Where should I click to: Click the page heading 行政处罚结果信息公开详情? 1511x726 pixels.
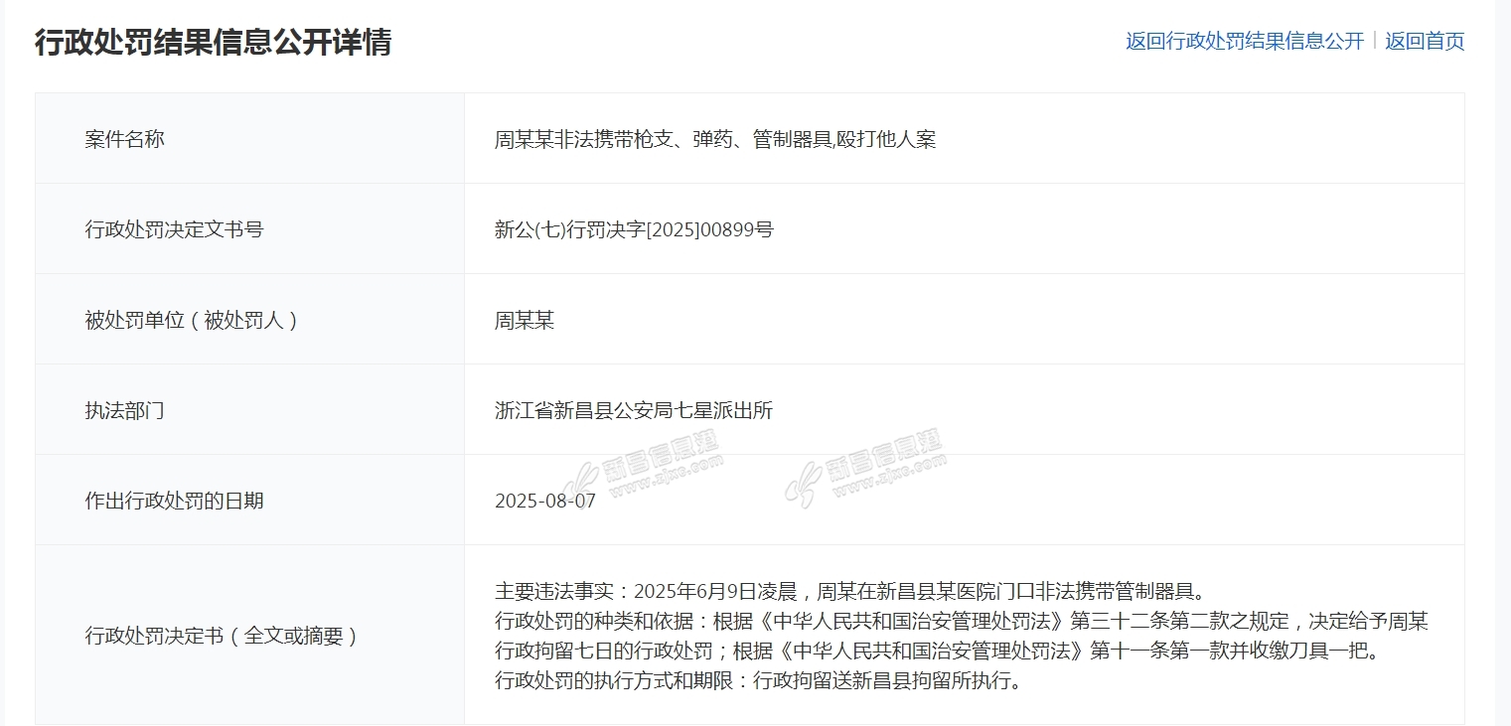[213, 42]
